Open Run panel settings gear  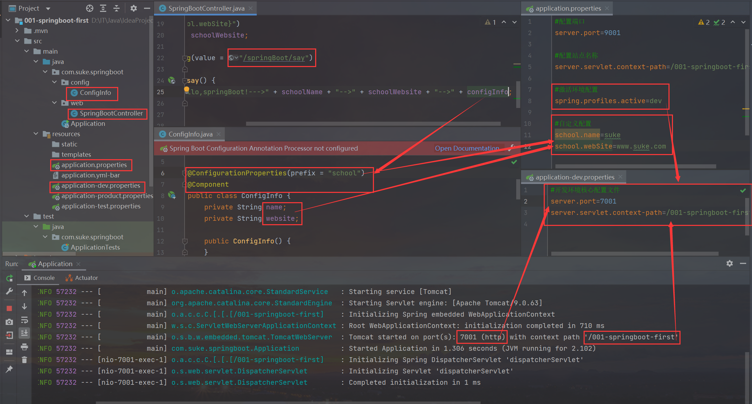point(729,263)
